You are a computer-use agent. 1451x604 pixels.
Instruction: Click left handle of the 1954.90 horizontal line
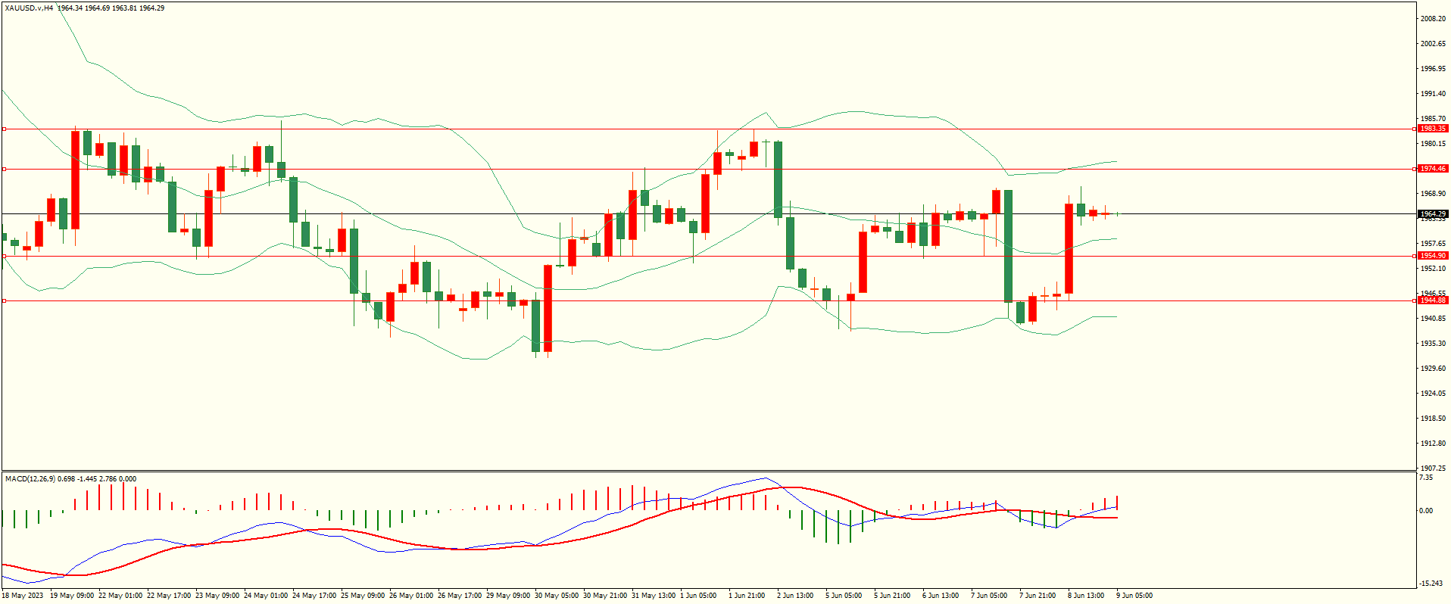(4, 256)
